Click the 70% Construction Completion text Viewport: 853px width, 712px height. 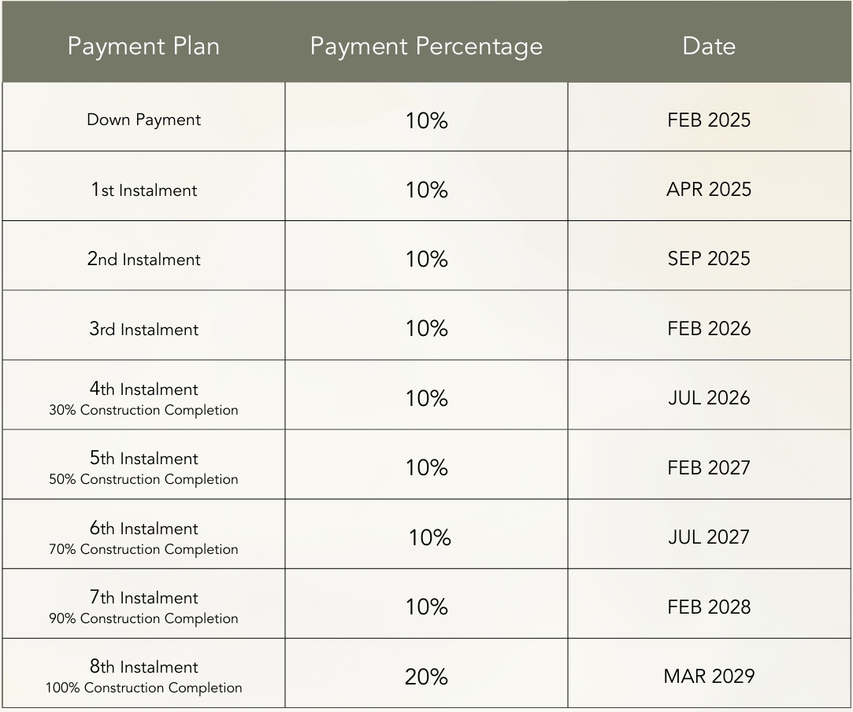143,549
